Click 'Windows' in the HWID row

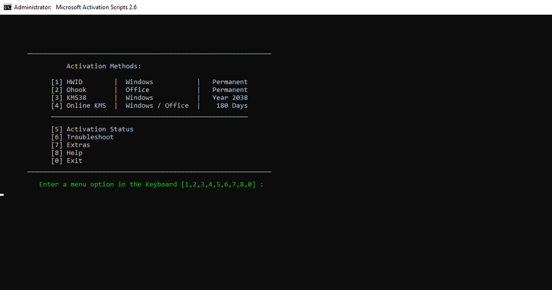point(139,82)
